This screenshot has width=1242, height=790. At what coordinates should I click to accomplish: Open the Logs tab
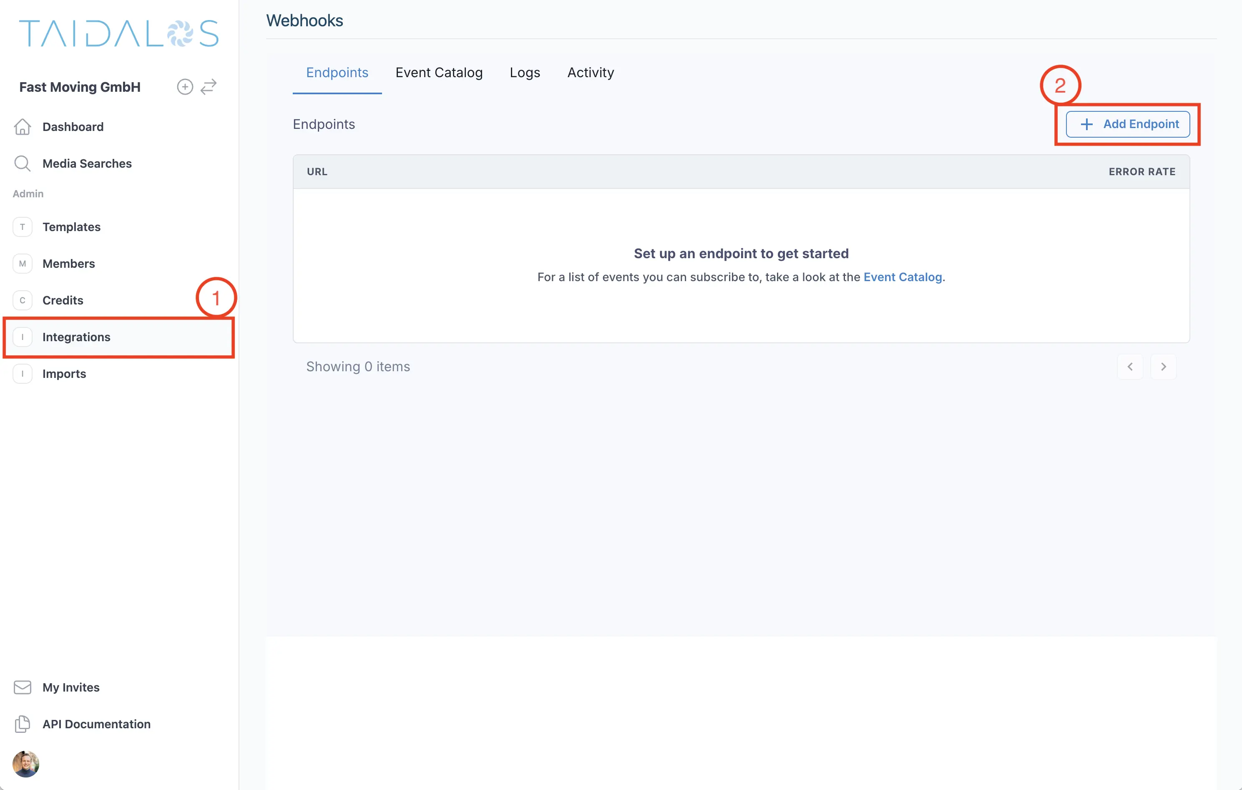[x=525, y=73]
